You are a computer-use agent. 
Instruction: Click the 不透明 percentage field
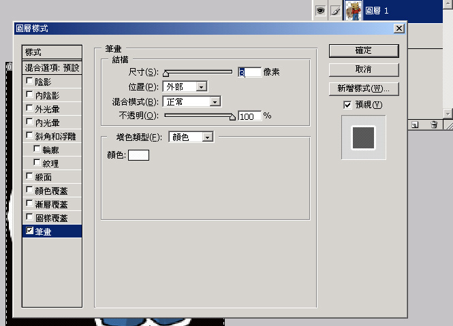pyautogui.click(x=249, y=116)
